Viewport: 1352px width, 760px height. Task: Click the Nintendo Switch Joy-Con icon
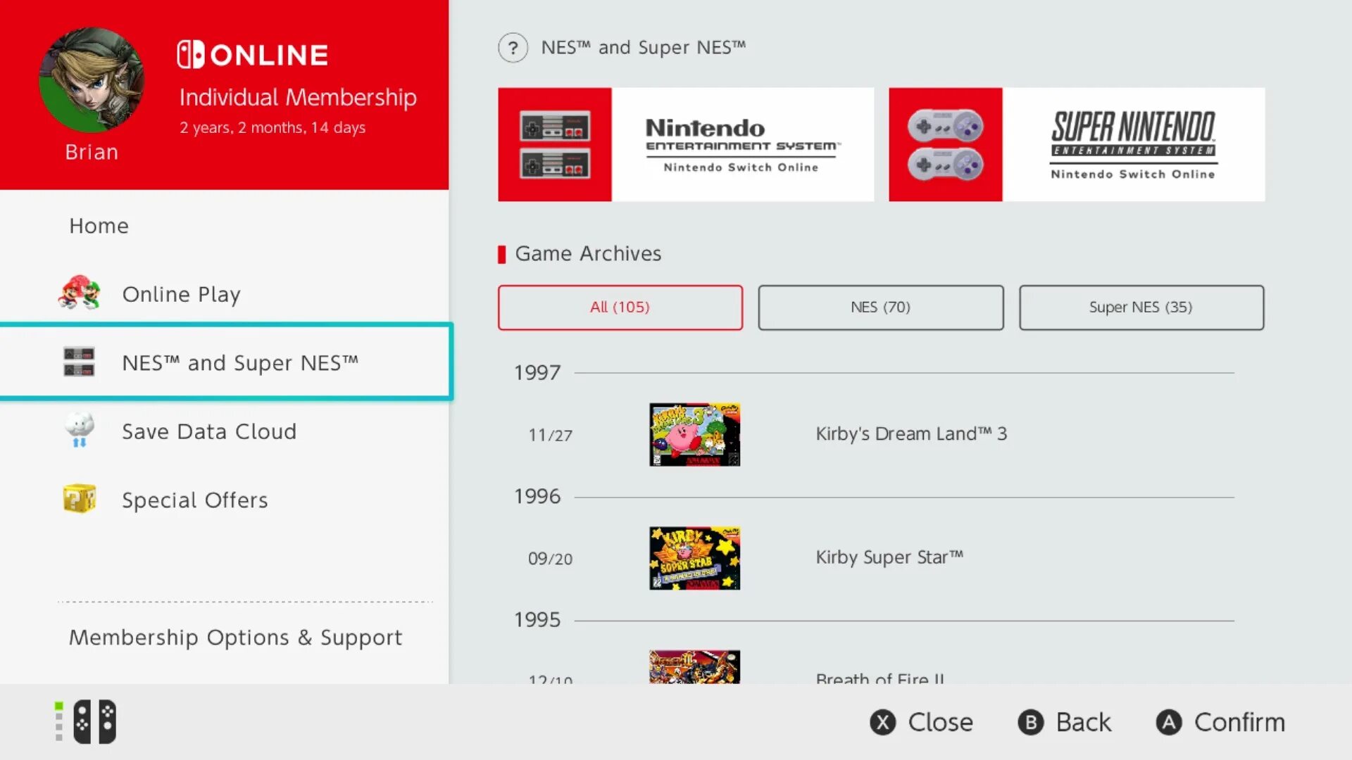point(93,722)
